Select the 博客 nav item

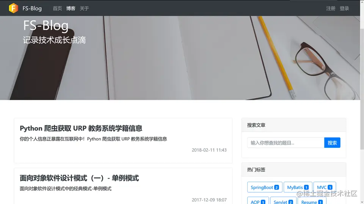point(71,8)
